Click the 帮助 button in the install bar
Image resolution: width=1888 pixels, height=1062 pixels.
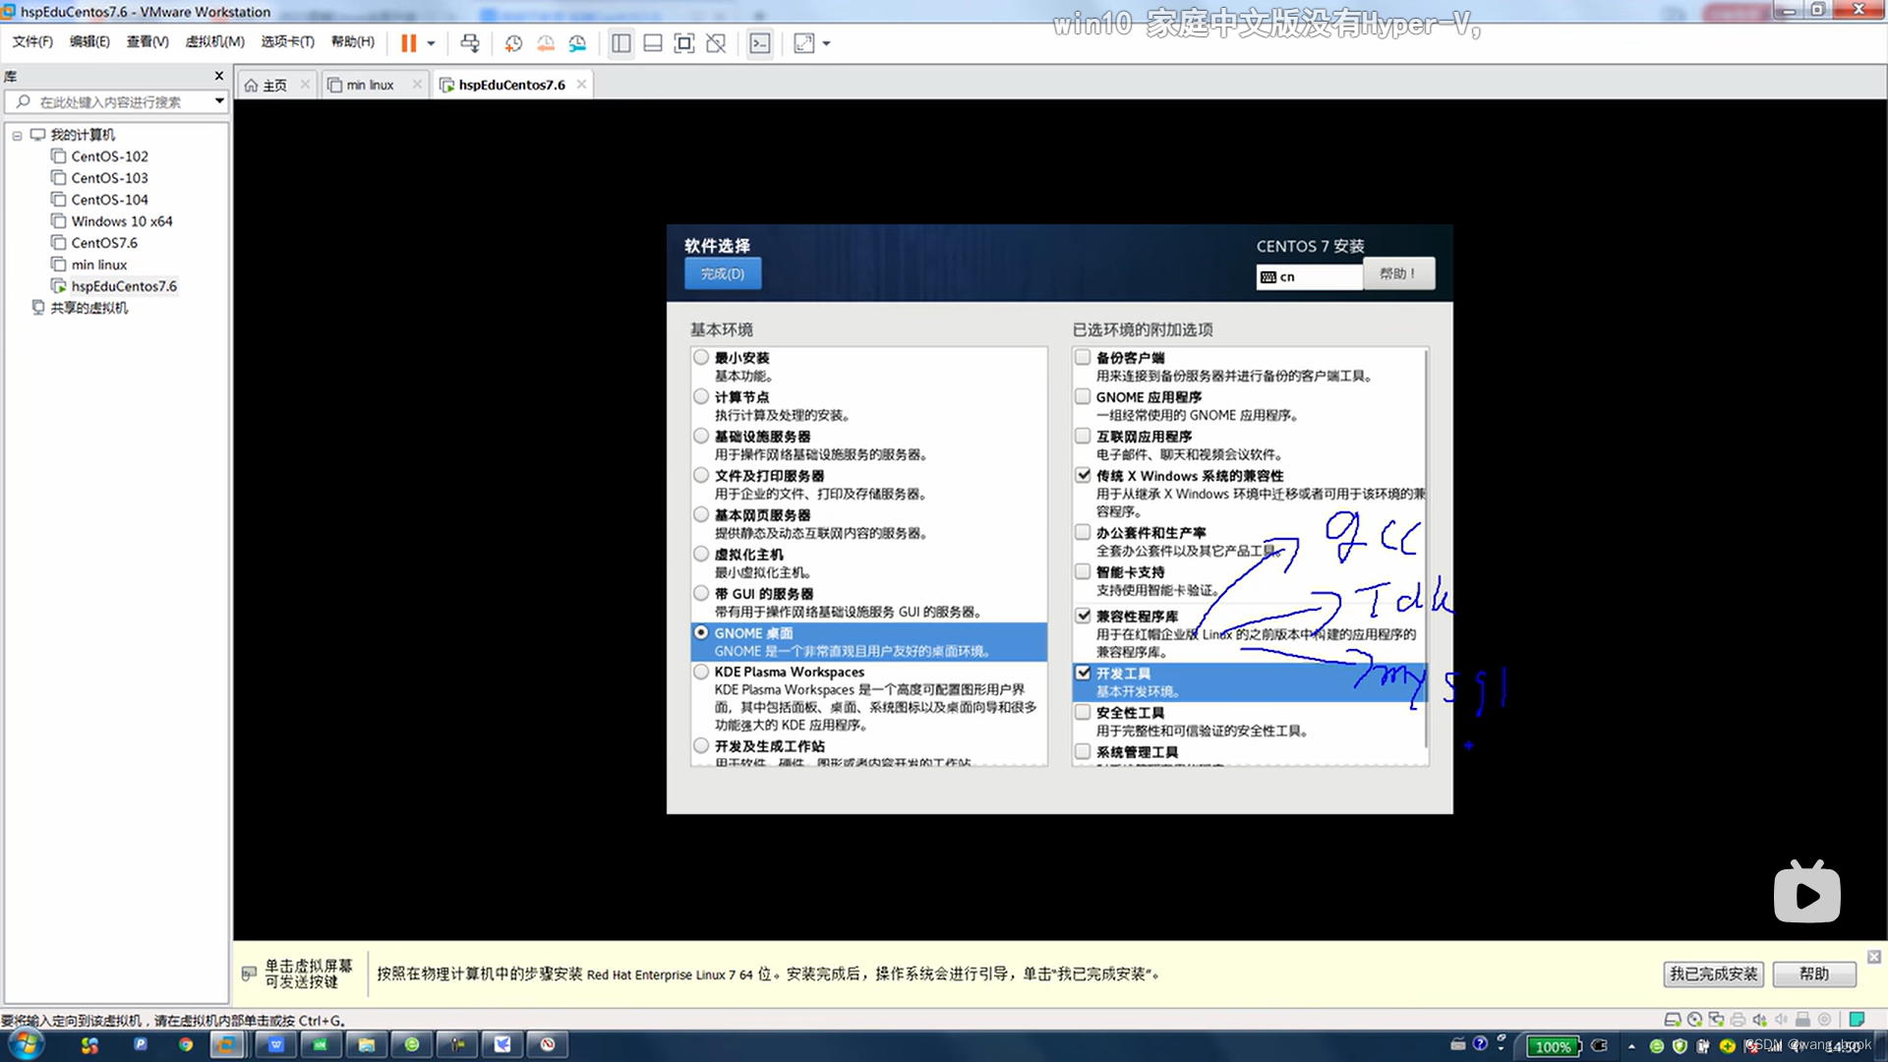1814,974
